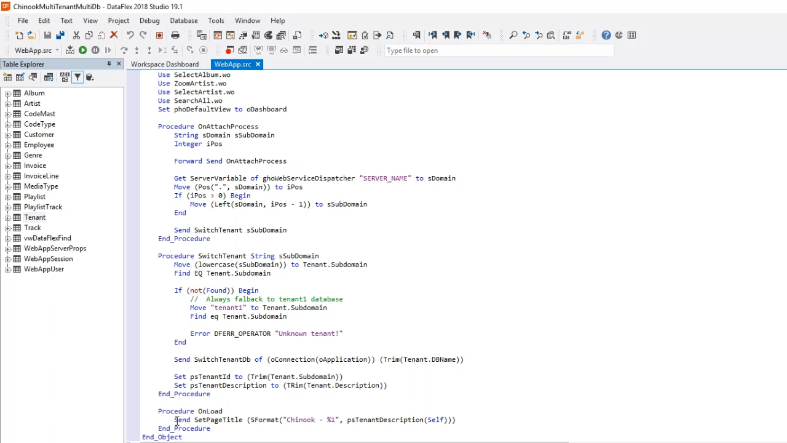The height and width of the screenshot is (443, 787).
Task: Switch to Workspace Dashboard tab
Action: point(164,64)
